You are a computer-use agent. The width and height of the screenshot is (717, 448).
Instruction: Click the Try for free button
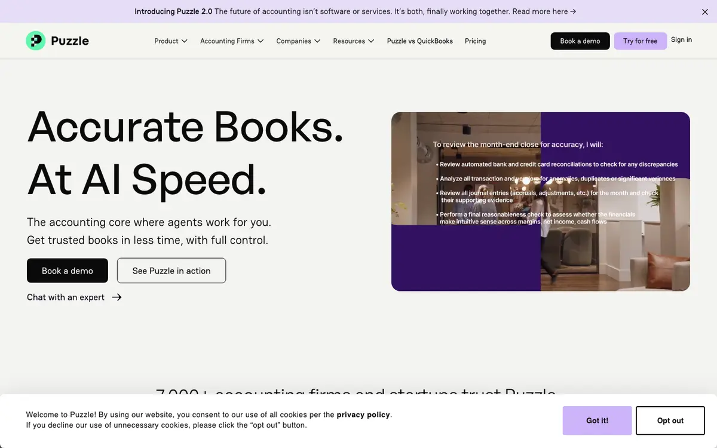point(640,41)
